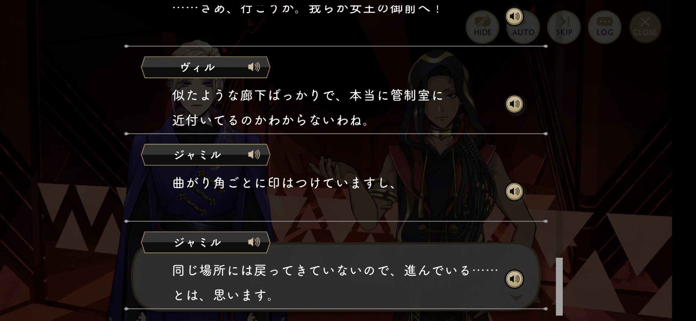Image resolution: width=696 pixels, height=321 pixels.
Task: Play voice for Jamil's 曲がり角 line
Action: 514,191
